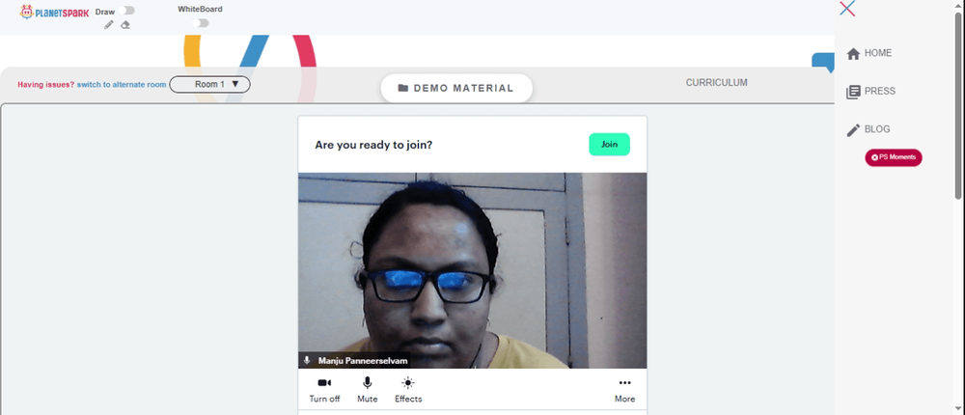This screenshot has width=965, height=415.
Task: Click the Manju Panneerselvam name label
Action: click(363, 361)
